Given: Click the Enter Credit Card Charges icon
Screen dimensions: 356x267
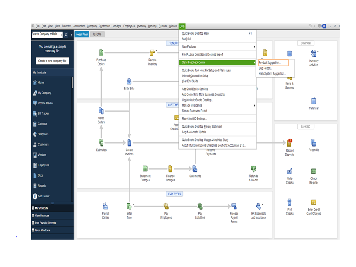Looking at the screenshot, I should tap(314, 202).
